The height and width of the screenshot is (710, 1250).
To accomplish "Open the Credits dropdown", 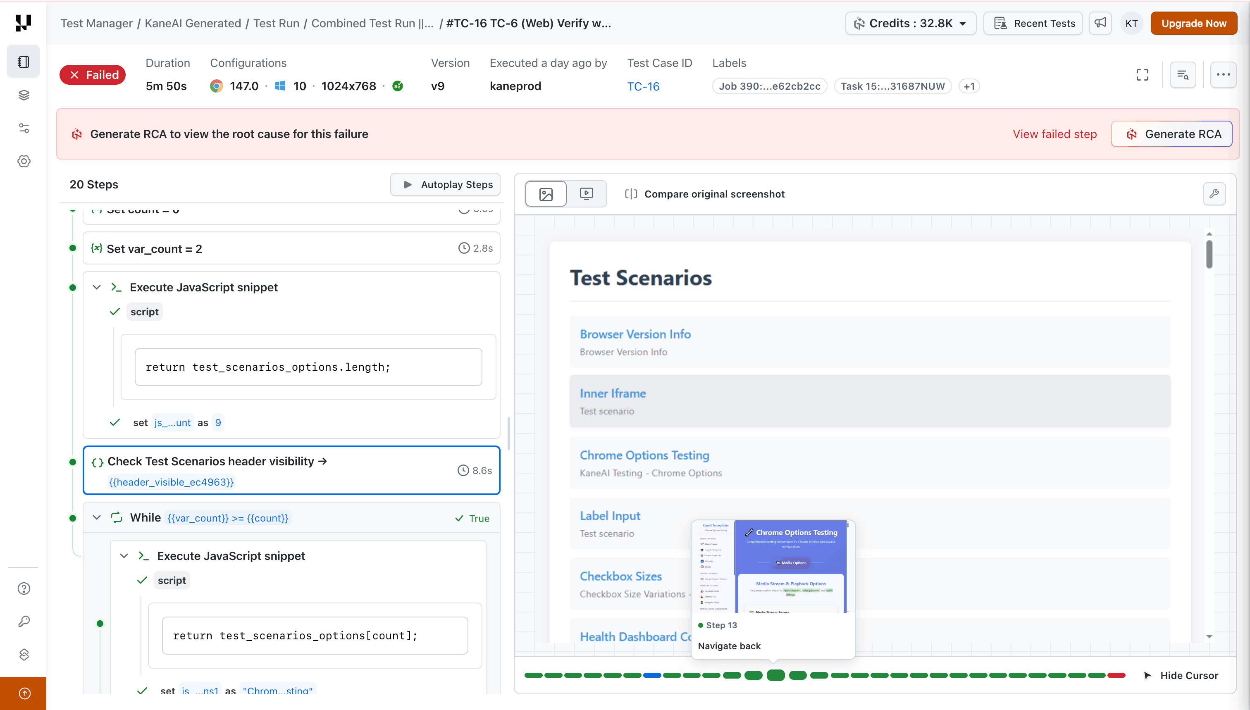I will pos(911,24).
